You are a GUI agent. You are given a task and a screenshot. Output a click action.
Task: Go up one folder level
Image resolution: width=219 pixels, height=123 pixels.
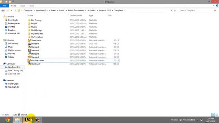coord(15,11)
